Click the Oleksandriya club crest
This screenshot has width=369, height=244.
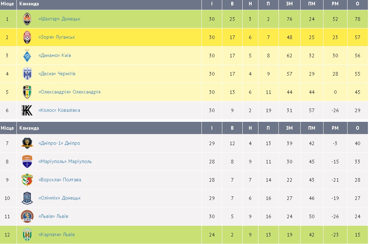coord(27,92)
